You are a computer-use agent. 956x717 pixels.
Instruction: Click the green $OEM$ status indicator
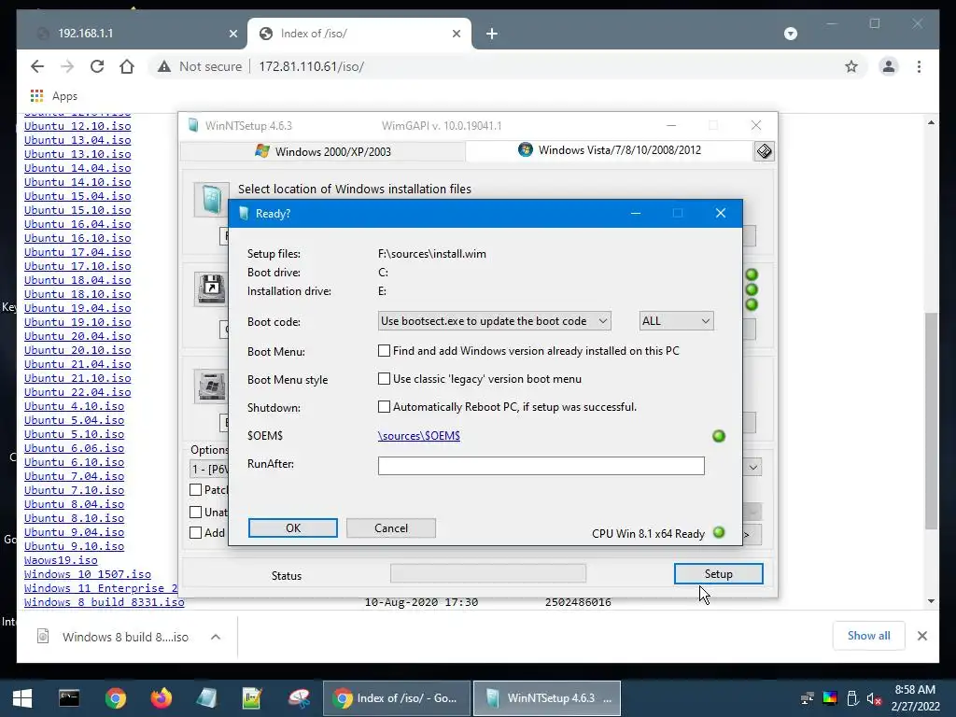pos(719,436)
